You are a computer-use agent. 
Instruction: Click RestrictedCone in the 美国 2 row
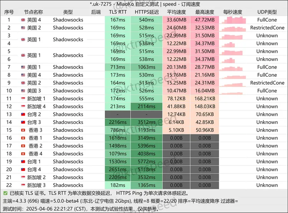coord(267,28)
